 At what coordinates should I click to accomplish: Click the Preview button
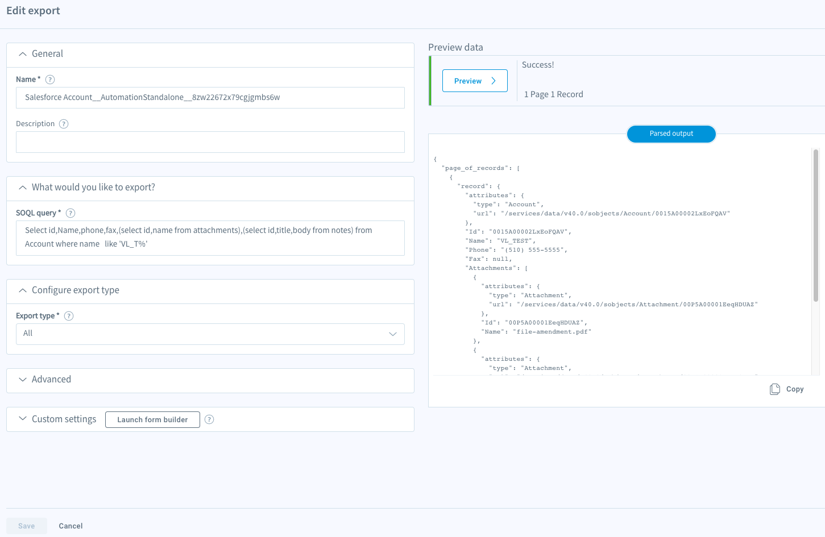pos(475,81)
